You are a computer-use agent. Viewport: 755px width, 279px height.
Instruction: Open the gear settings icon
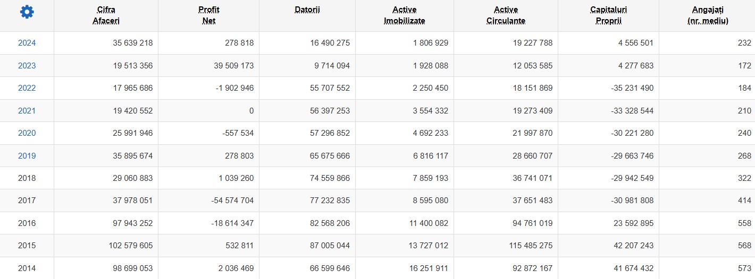[x=27, y=12]
